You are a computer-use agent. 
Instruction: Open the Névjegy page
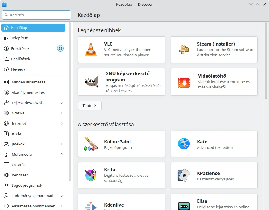[x=34, y=69]
